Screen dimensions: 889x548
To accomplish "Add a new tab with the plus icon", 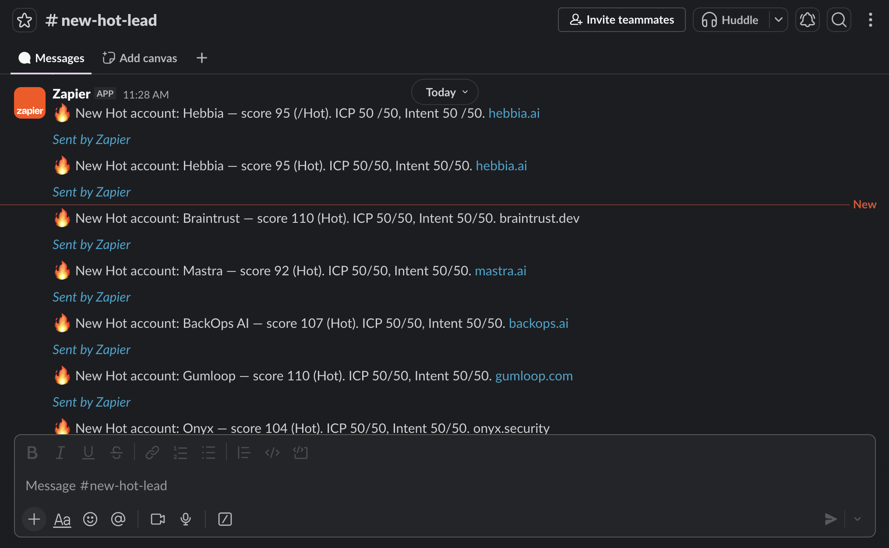I will 201,58.
